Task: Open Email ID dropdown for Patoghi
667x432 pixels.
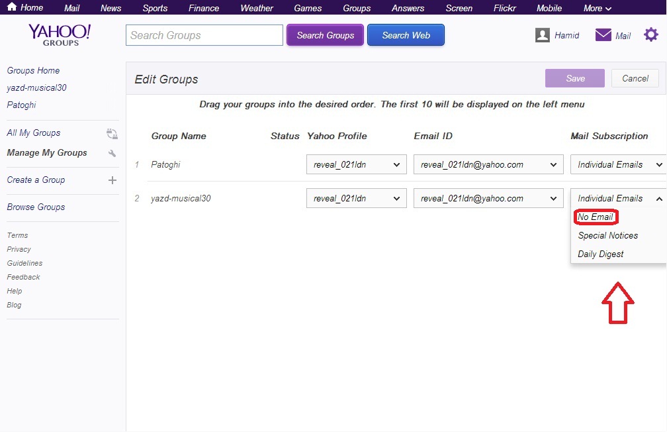Action: point(488,164)
